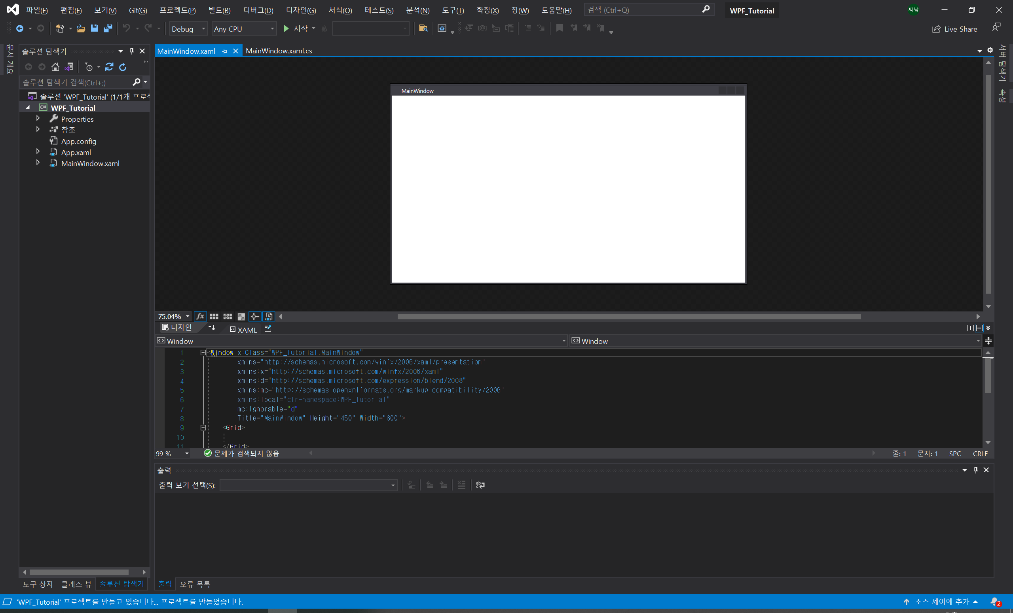Pop out the XAML editor pane
The height and width of the screenshot is (613, 1013).
pos(268,329)
